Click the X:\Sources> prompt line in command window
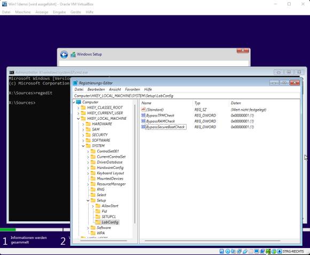 tap(22, 103)
